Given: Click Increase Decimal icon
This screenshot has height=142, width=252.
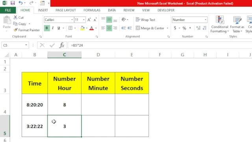Looking at the screenshot, I should click(198, 28).
